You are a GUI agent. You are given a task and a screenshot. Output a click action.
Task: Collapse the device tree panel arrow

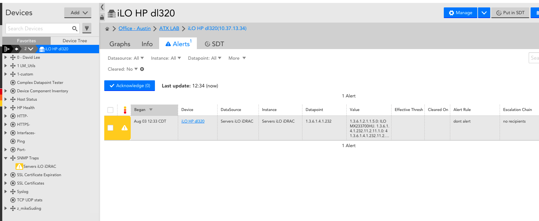[x=102, y=7]
